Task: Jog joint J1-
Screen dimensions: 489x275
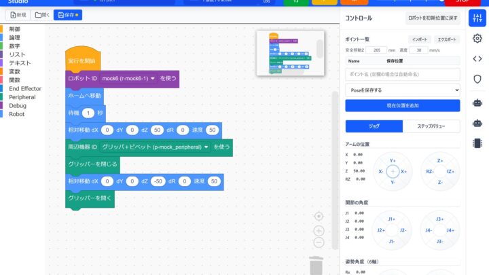Action: 392,241
